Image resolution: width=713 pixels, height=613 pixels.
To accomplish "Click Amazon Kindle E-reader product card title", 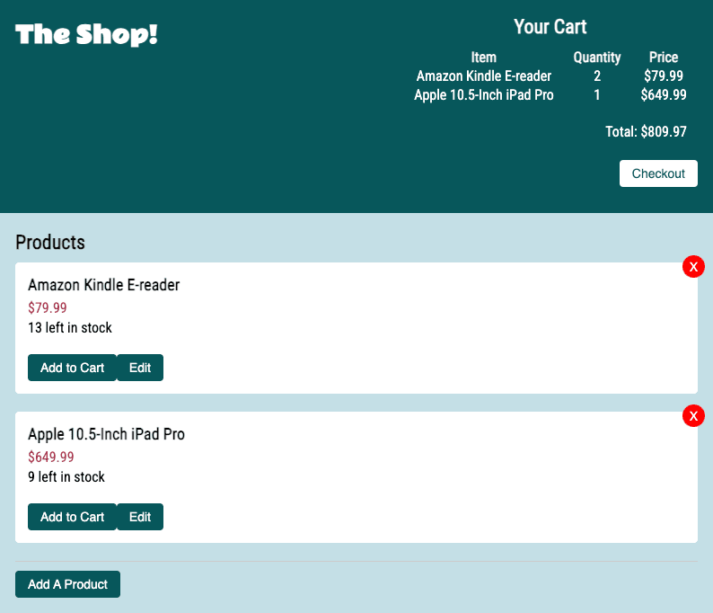I will pos(103,285).
